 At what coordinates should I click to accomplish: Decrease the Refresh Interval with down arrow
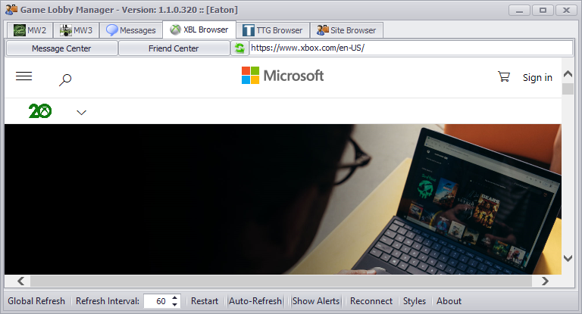coord(175,305)
